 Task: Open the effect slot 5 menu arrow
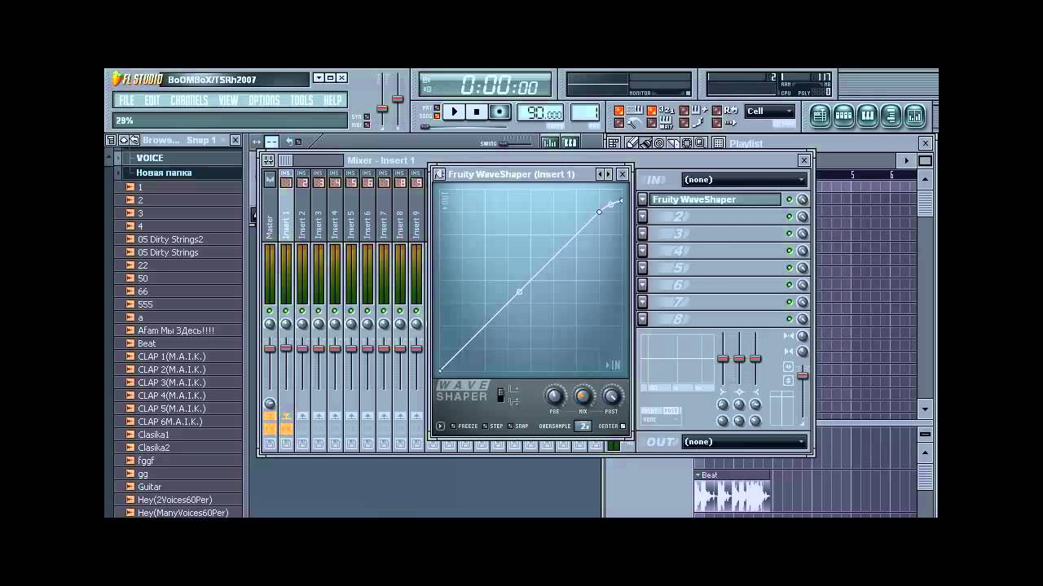click(642, 268)
